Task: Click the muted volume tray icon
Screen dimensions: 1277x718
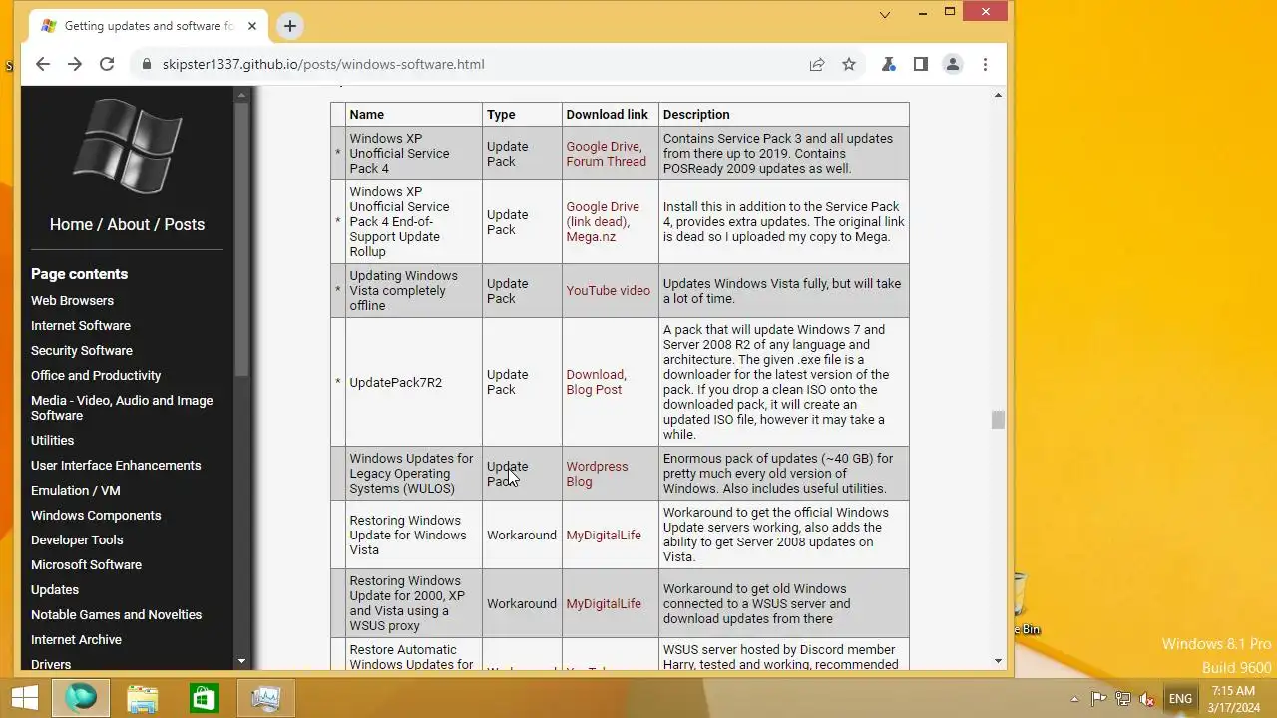Action: [1147, 699]
